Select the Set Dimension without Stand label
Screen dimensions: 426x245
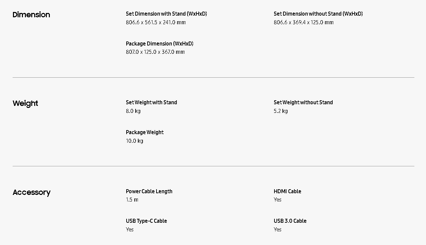point(318,14)
